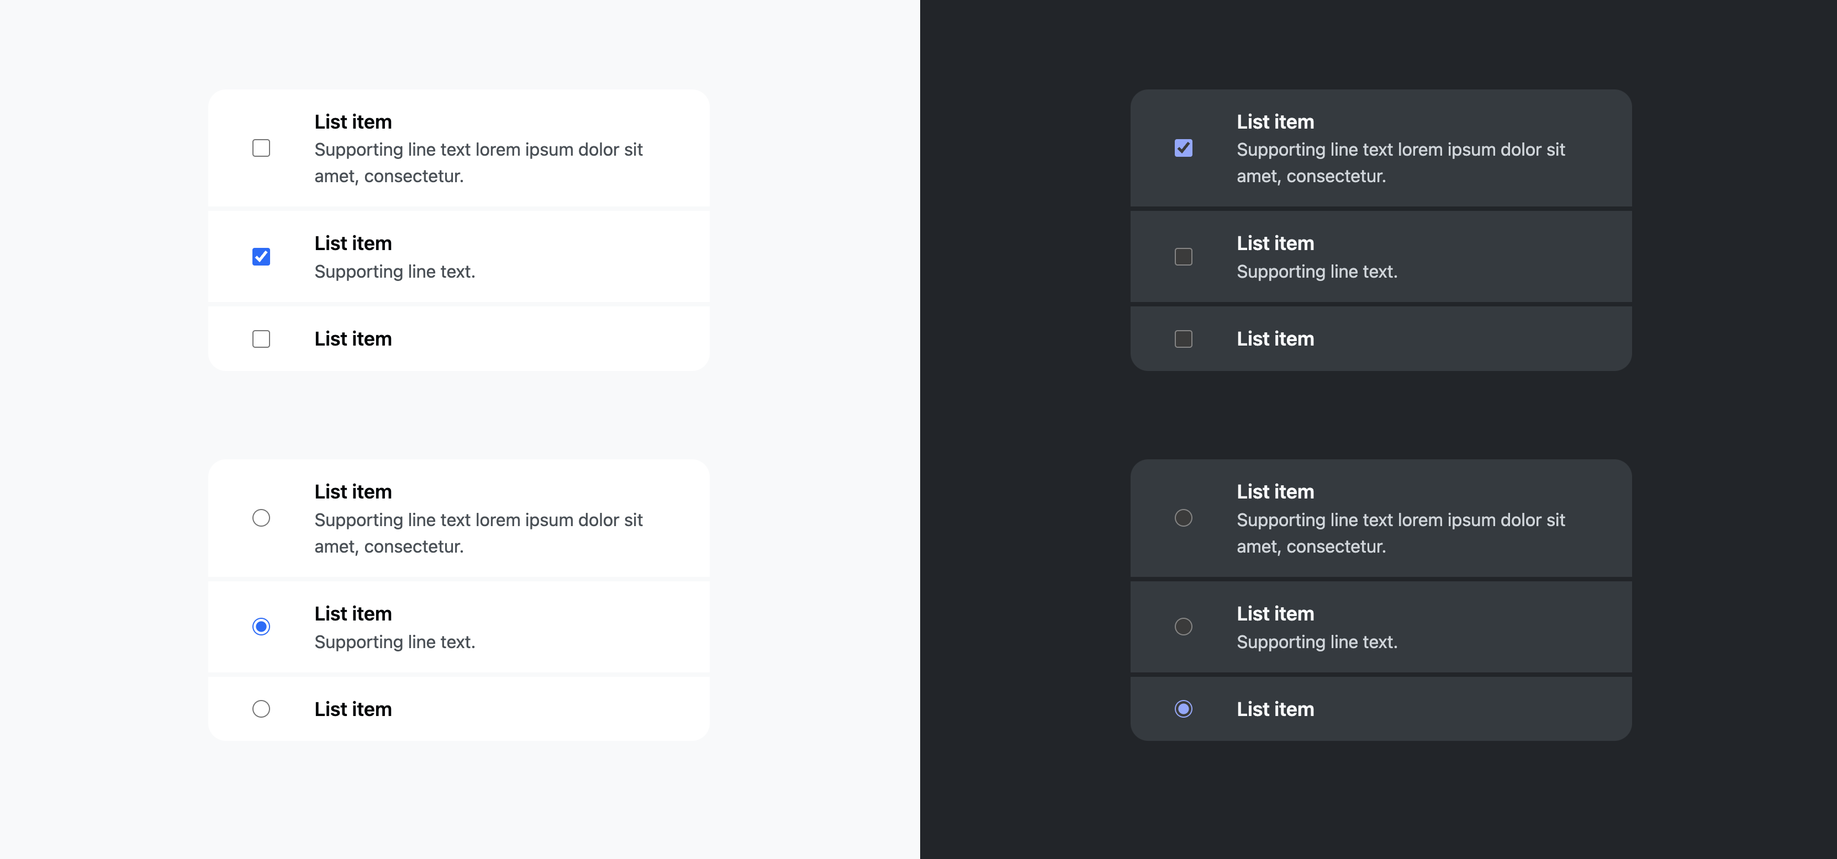Check the first checkbox in the light list

pos(261,149)
